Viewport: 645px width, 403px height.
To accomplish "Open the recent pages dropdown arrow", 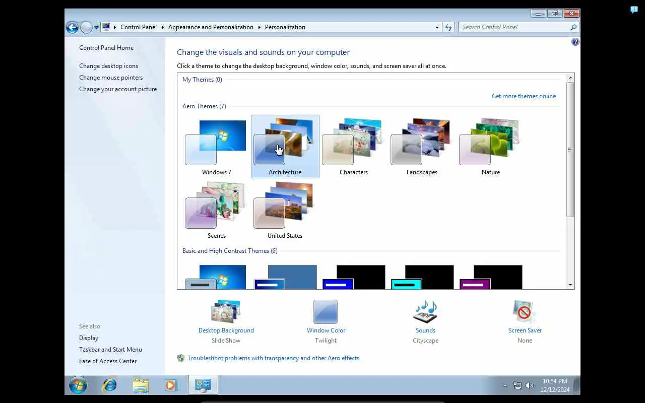I will [x=96, y=28].
